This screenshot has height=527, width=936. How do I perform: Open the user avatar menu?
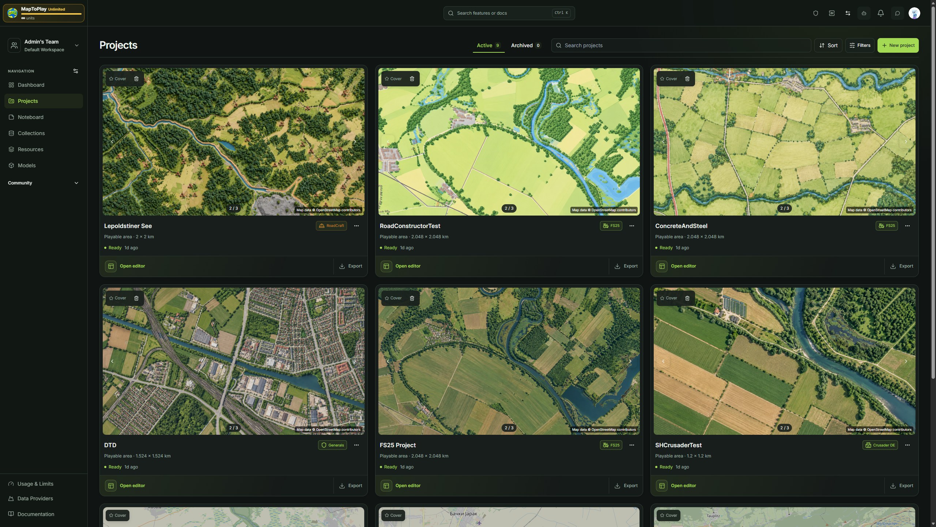coord(914,13)
